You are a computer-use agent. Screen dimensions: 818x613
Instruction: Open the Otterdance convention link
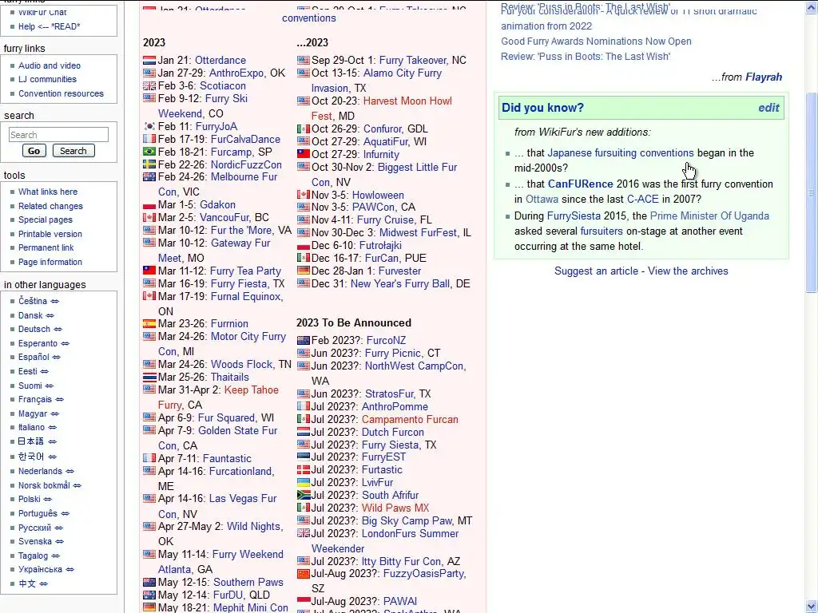pyautogui.click(x=220, y=61)
